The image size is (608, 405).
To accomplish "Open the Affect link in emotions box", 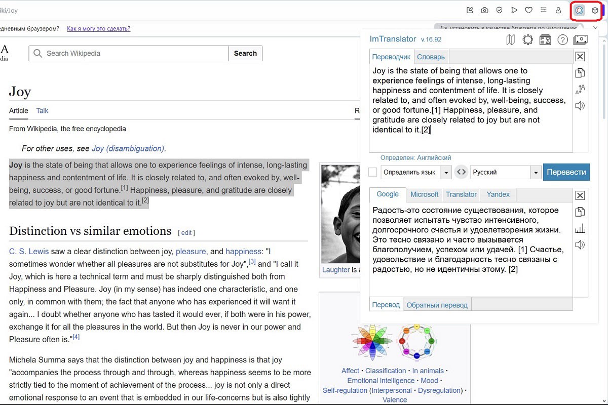I will point(350,371).
